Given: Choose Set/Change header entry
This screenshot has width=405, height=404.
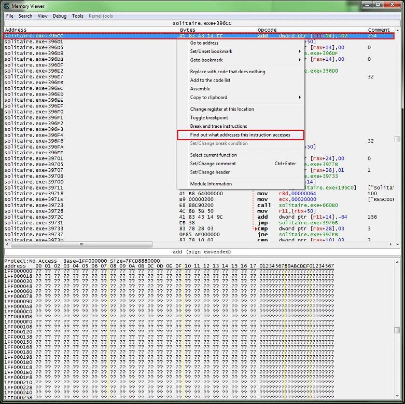Looking at the screenshot, I should [240, 172].
